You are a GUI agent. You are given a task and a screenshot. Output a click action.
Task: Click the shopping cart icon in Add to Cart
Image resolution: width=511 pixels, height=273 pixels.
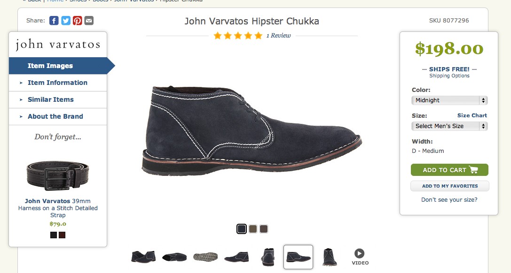473,170
